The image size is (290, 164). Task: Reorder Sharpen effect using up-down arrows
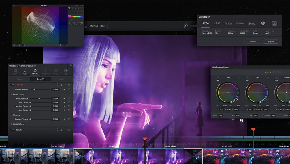pyautogui.click(x=57, y=85)
